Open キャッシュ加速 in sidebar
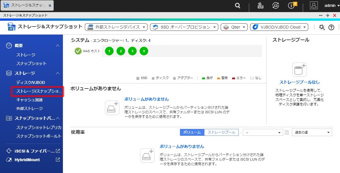Image resolution: width=340 pixels, height=173 pixels. pyautogui.click(x=29, y=100)
